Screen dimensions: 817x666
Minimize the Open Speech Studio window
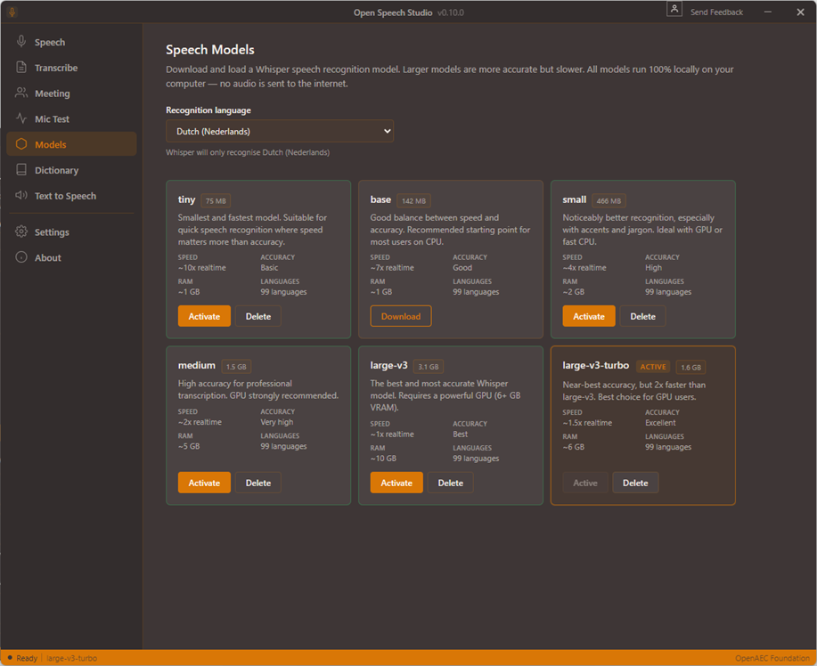point(767,12)
